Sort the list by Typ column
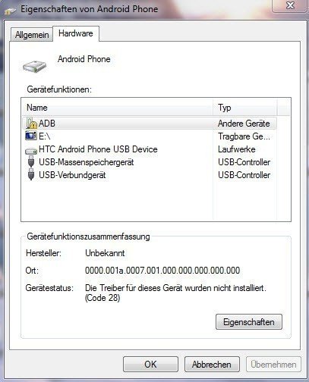Image resolution: width=309 pixels, height=382 pixels. click(245, 108)
